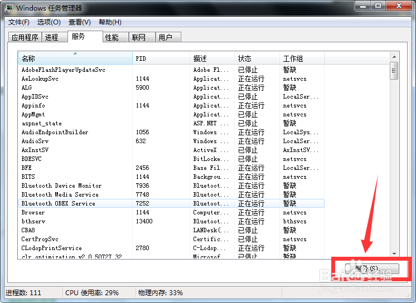Click the 服务(S)... button
The image size is (416, 303).
pos(372,268)
